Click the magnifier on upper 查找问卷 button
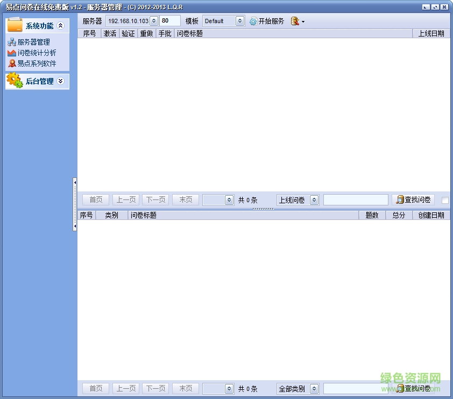The image size is (453, 399). [x=400, y=199]
